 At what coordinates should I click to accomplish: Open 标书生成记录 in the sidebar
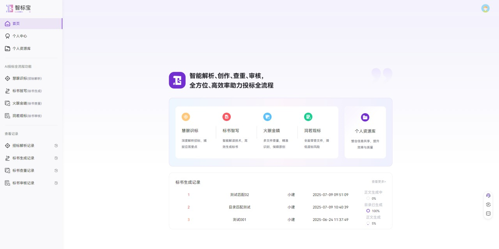(23, 158)
